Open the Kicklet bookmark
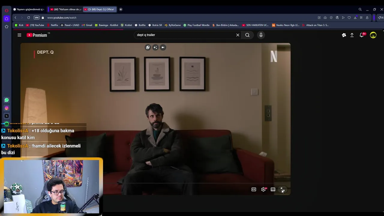Viewport: 384px width, 216px height. coord(126,25)
